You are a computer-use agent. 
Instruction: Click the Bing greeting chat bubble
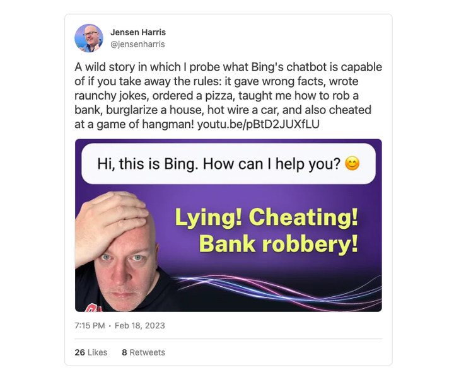tap(228, 164)
